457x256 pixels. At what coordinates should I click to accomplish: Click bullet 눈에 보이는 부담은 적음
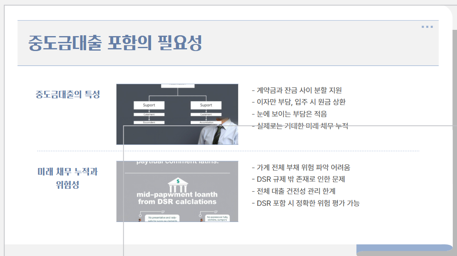click(x=289, y=114)
